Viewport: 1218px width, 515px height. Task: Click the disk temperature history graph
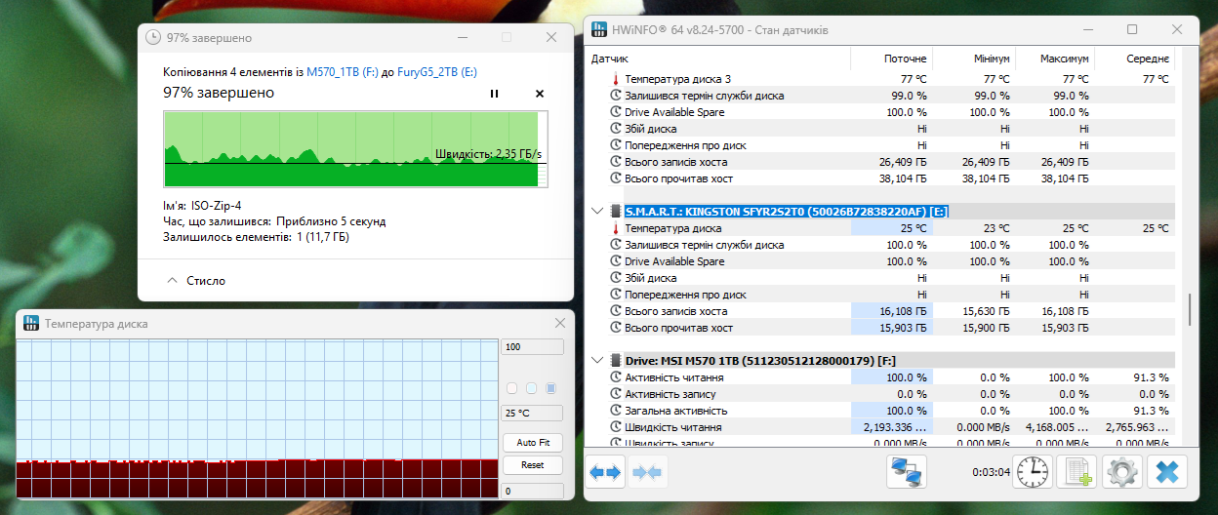tap(257, 419)
